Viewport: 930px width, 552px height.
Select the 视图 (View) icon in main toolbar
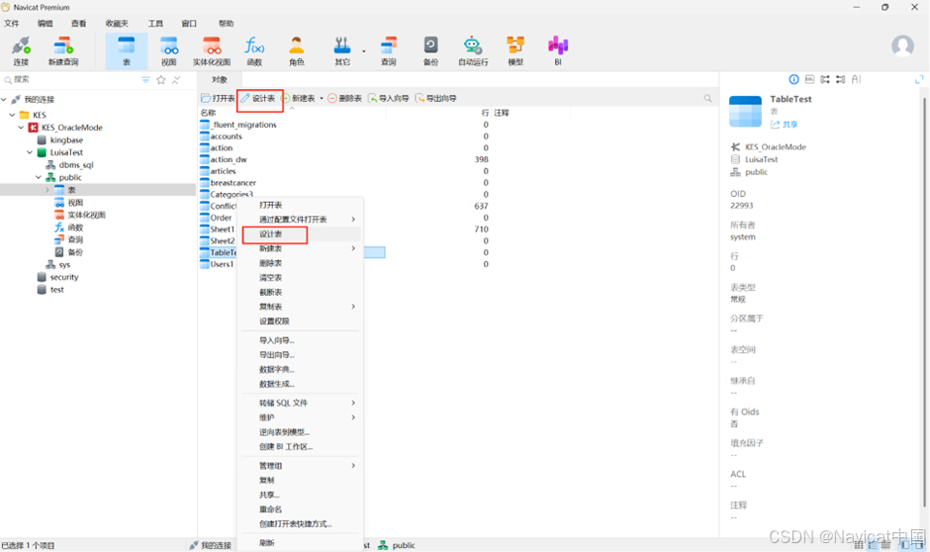pos(168,50)
